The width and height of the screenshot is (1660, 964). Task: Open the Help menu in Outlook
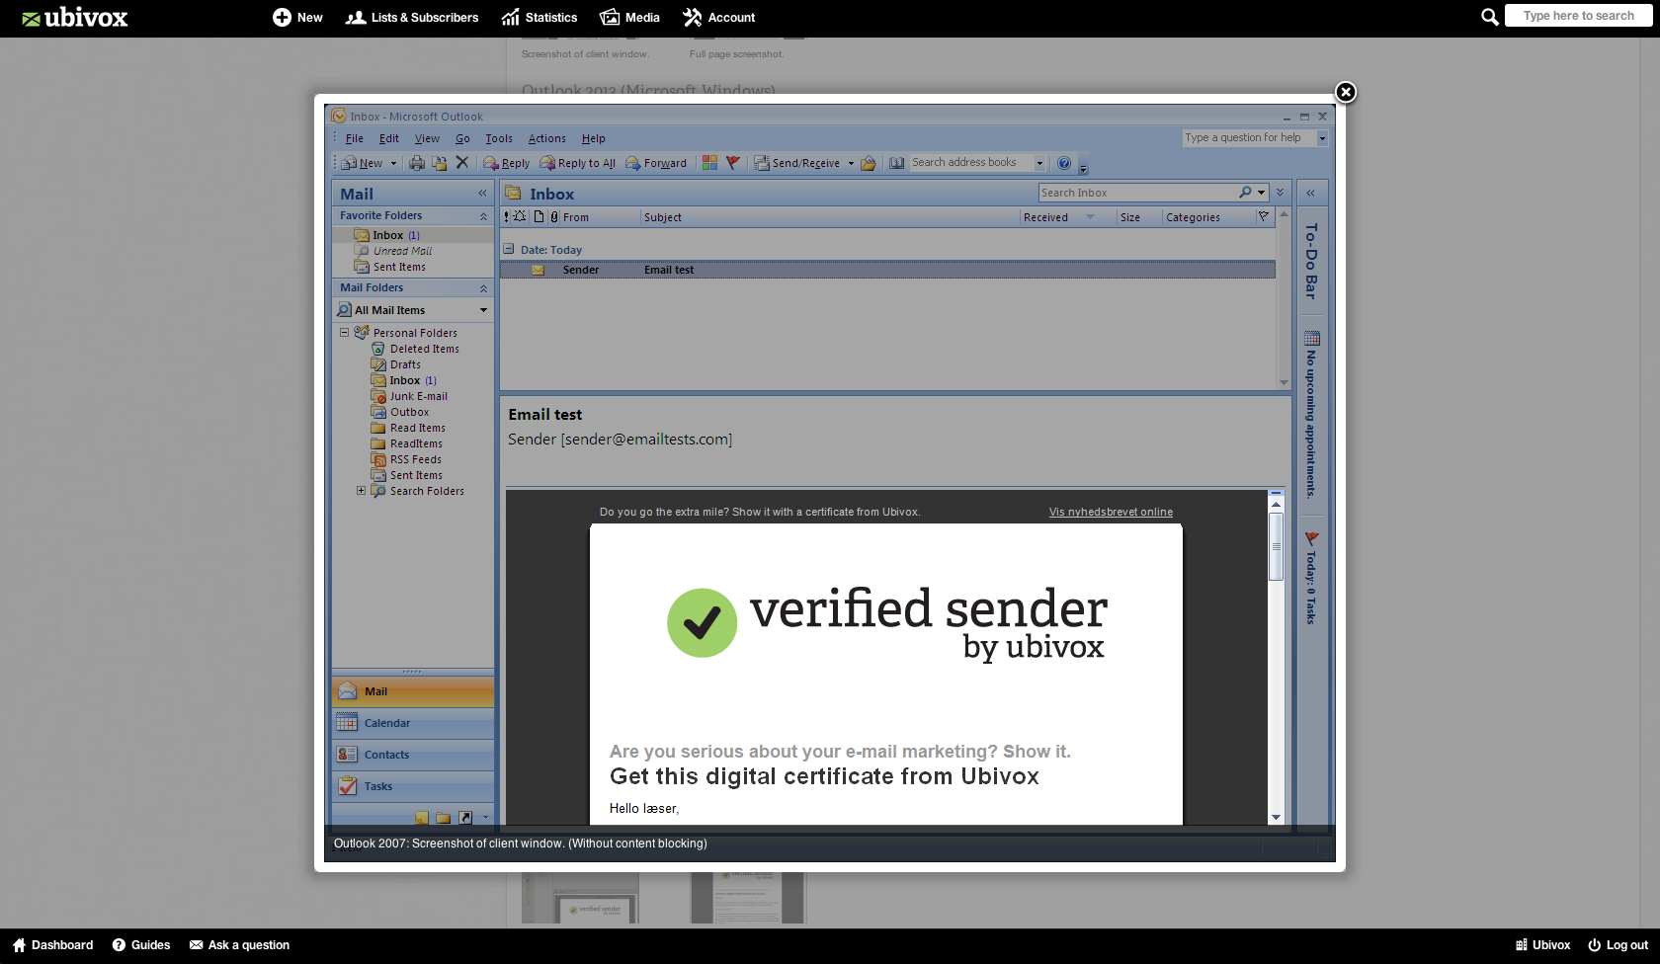tap(593, 139)
